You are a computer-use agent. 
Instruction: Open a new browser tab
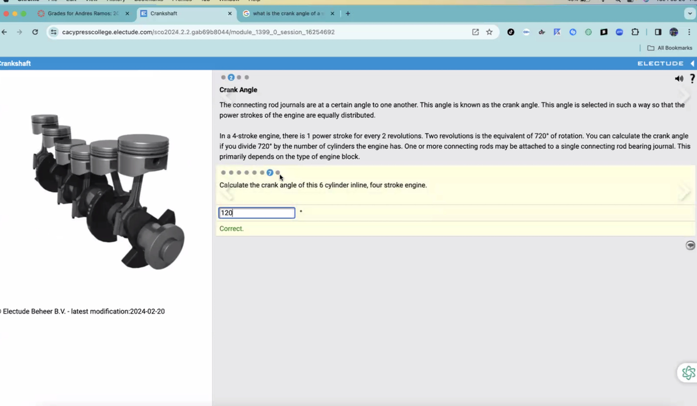coord(348,13)
